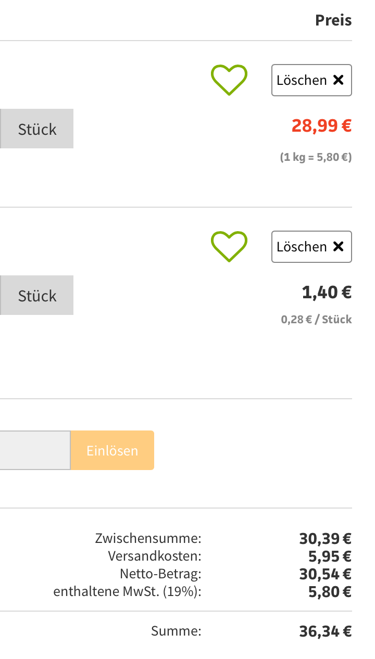Click the 5,95 € shipping cost value

(x=330, y=556)
